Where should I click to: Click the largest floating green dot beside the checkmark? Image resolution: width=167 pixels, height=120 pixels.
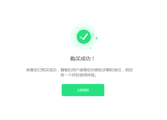point(97,38)
